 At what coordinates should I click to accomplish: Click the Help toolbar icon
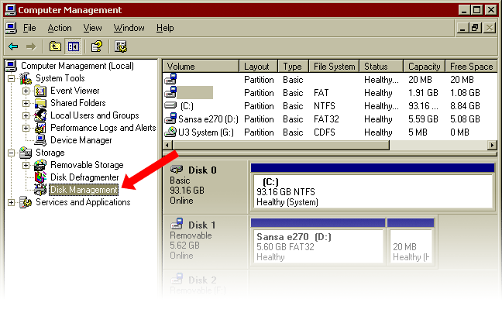pos(97,46)
